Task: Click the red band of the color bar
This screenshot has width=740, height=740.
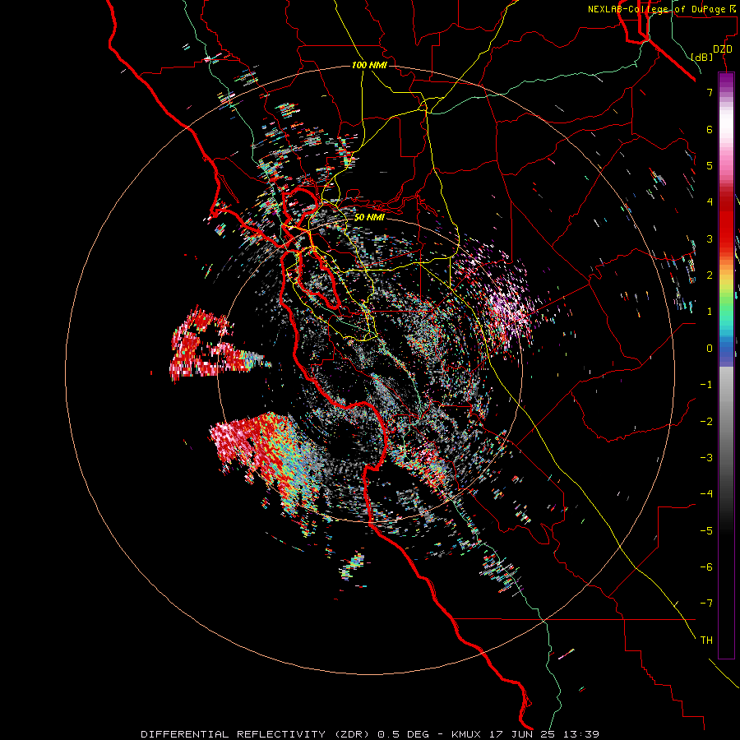Action: click(726, 227)
